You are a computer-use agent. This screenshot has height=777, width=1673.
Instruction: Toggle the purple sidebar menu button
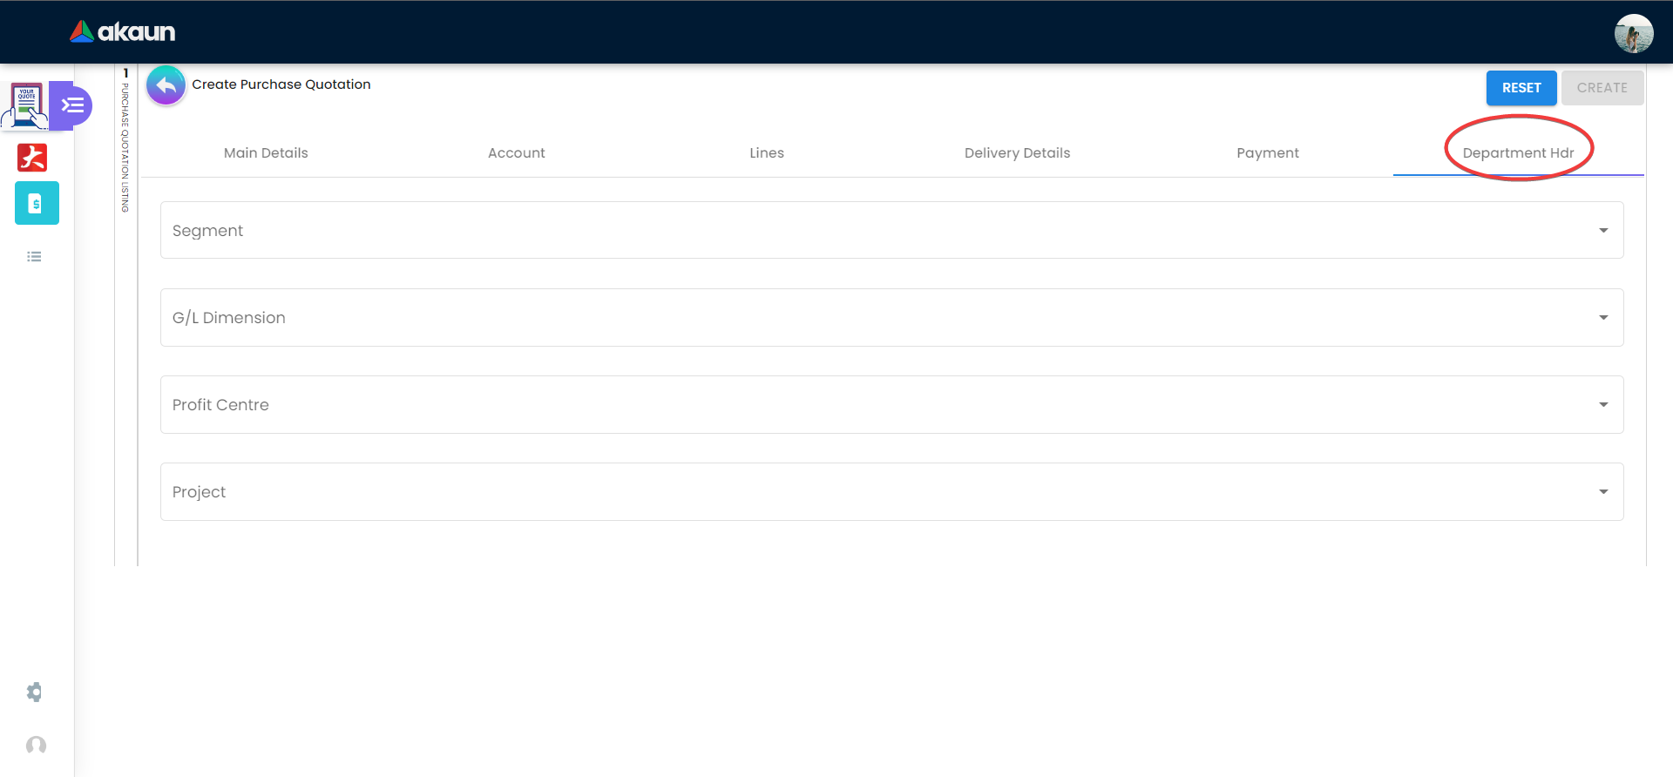73,105
